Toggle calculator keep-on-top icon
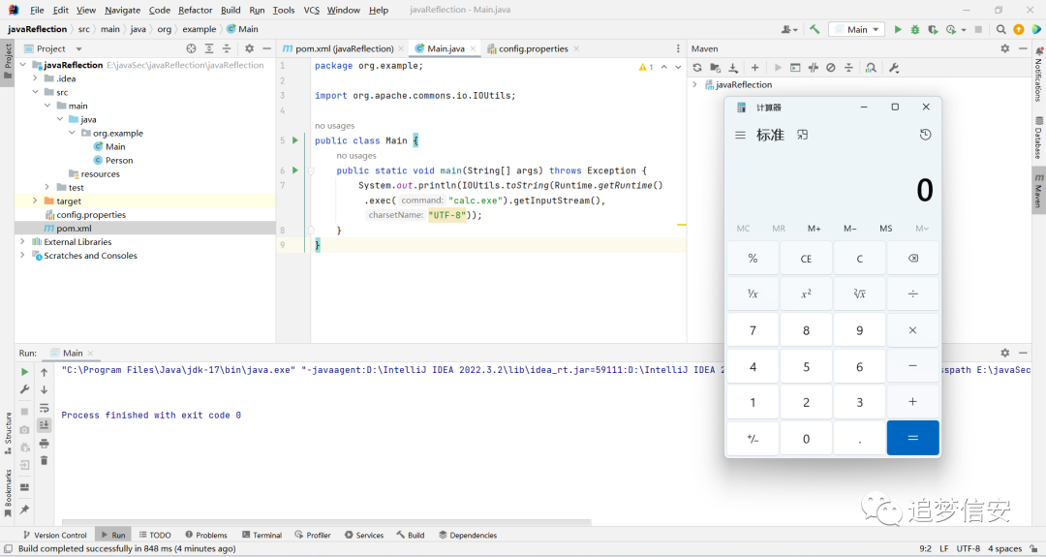This screenshot has height=557, width=1046. [803, 135]
